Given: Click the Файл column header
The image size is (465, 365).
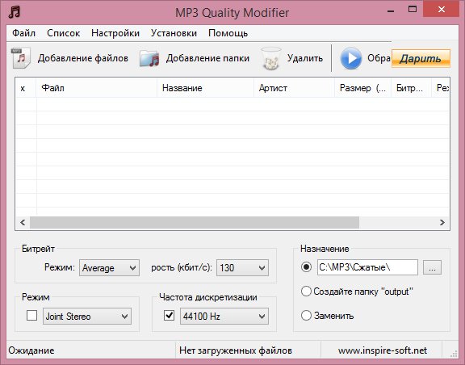Looking at the screenshot, I should 96,88.
